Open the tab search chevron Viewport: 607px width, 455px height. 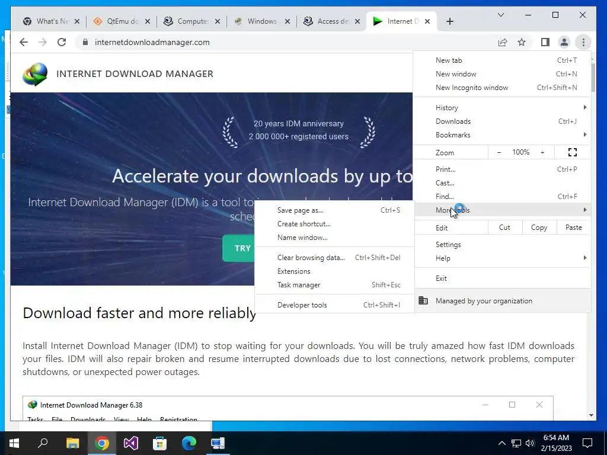point(501,15)
